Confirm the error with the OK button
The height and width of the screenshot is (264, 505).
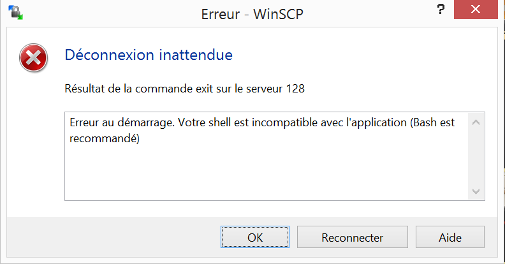255,237
